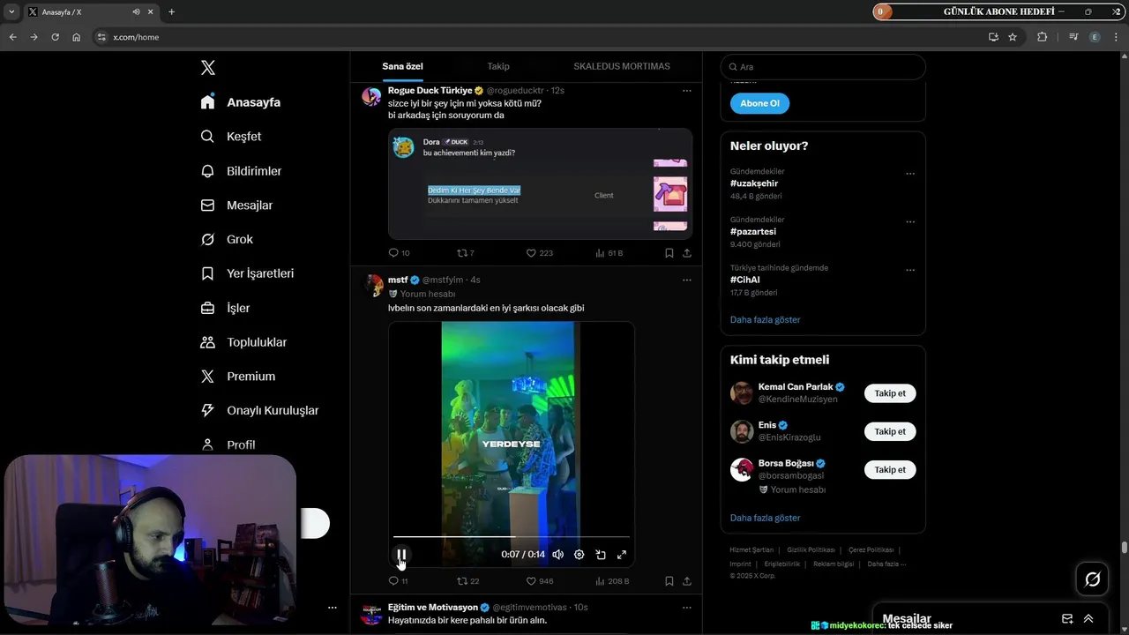
Task: View analytics of Rogue Duck post
Action: (609, 253)
